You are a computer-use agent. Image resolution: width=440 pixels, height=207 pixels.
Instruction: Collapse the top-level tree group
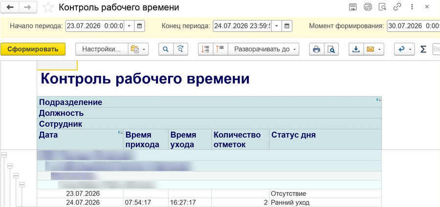4,155
